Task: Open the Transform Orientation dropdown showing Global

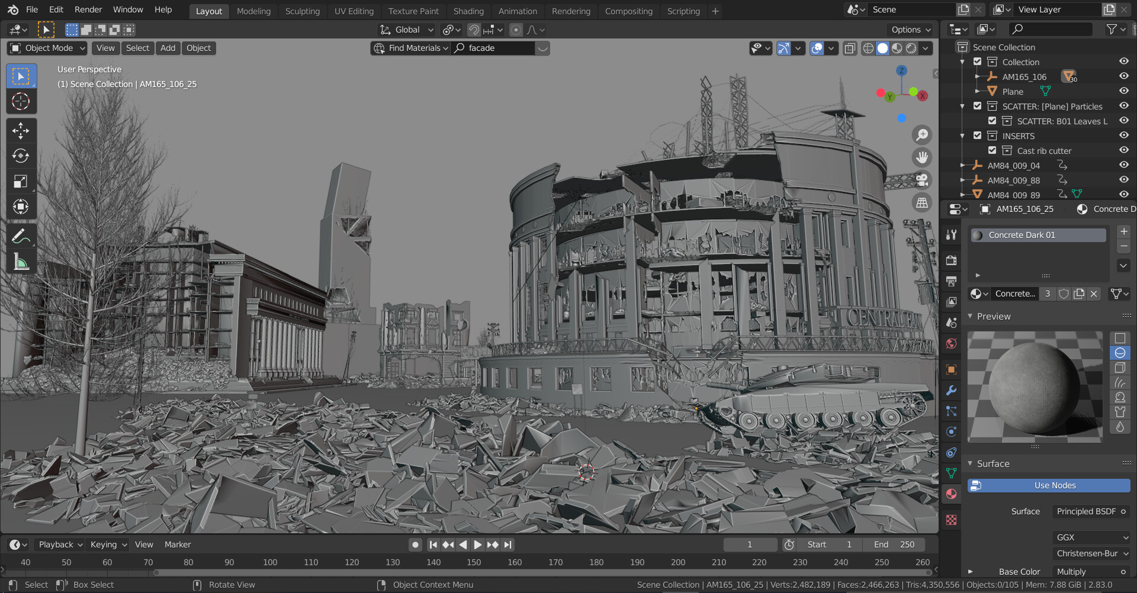Action: (x=406, y=30)
